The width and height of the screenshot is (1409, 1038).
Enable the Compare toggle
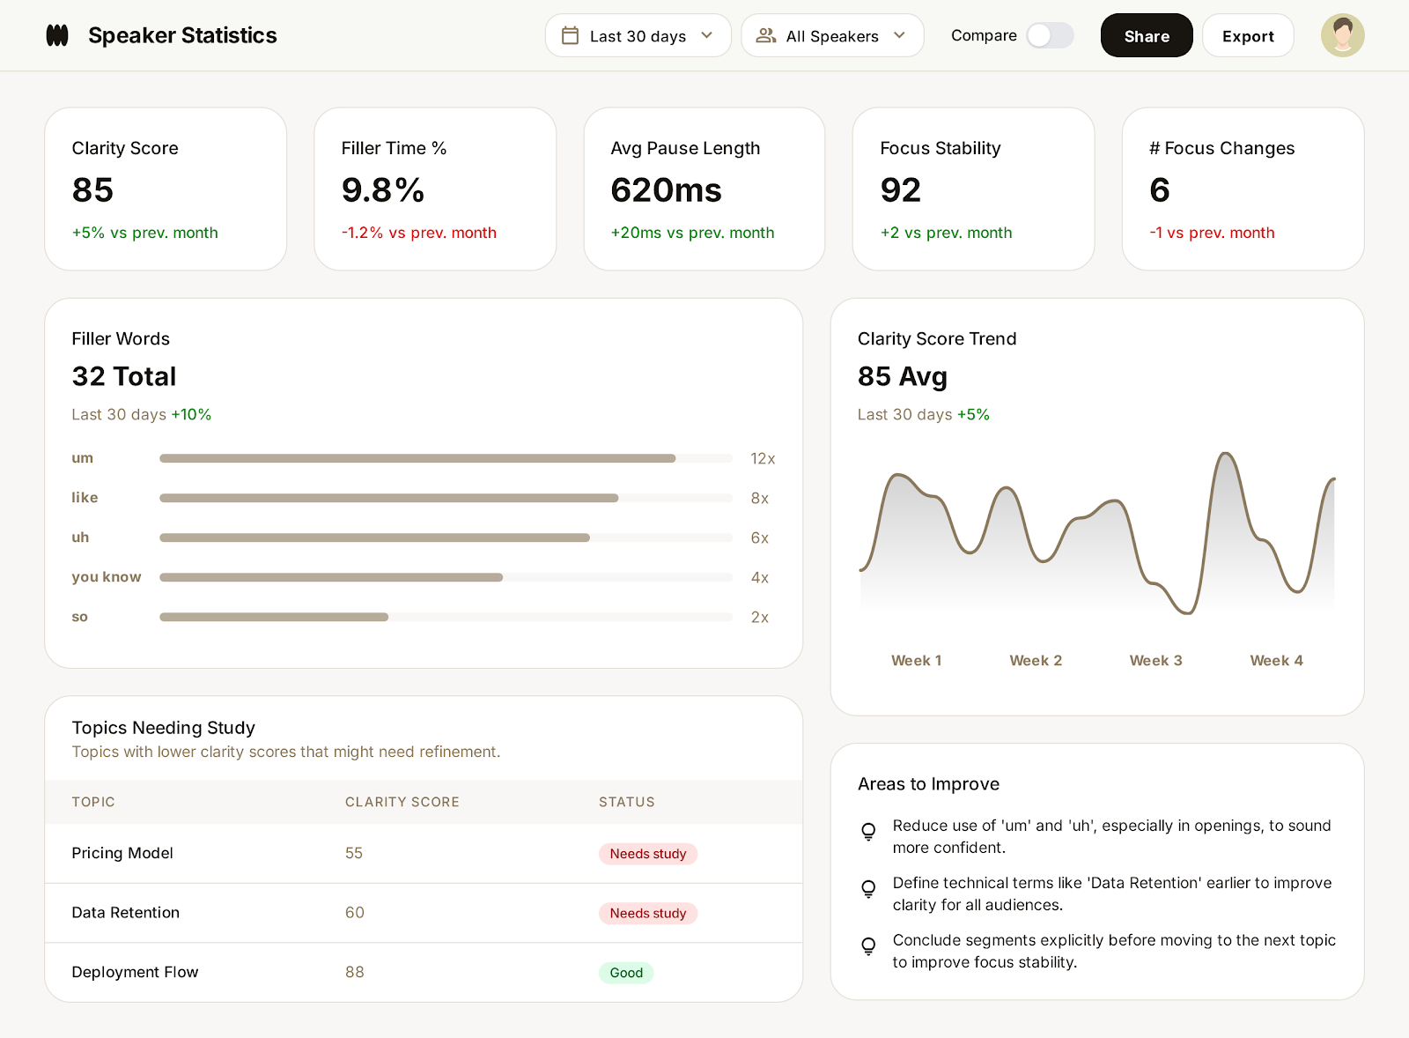(x=1050, y=35)
